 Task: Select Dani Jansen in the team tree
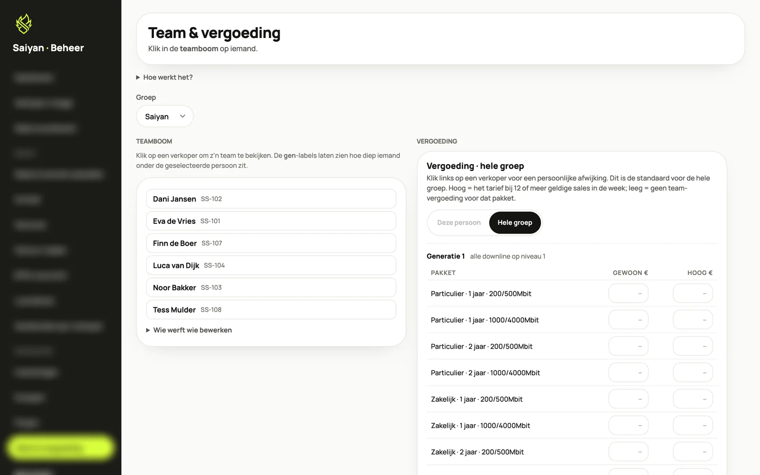271,199
